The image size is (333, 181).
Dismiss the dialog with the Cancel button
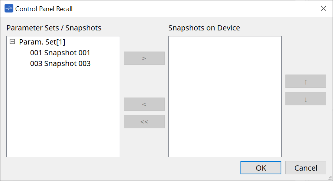[x=305, y=168]
